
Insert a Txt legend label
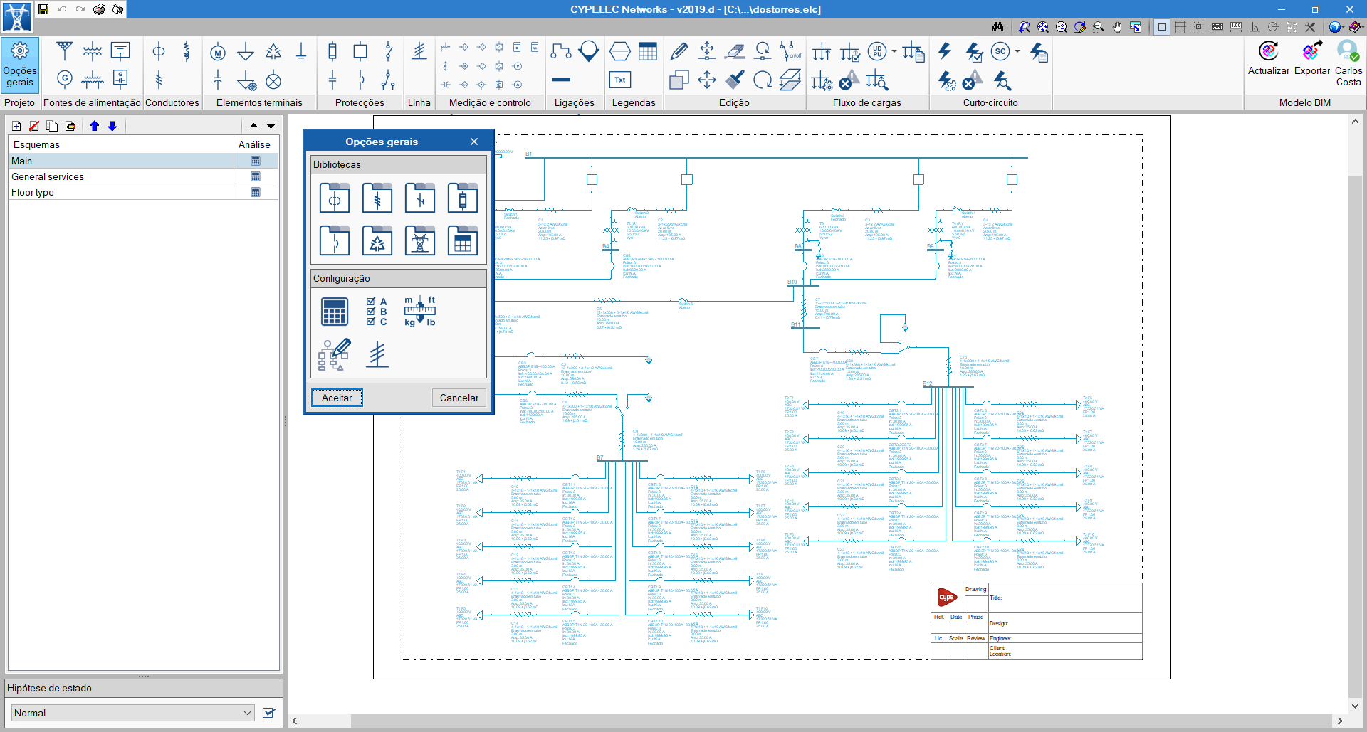[x=620, y=80]
